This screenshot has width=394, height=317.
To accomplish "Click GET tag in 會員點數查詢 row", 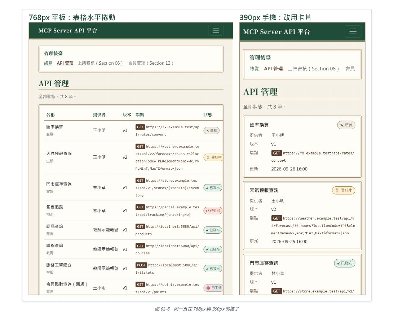I will pos(140,284).
